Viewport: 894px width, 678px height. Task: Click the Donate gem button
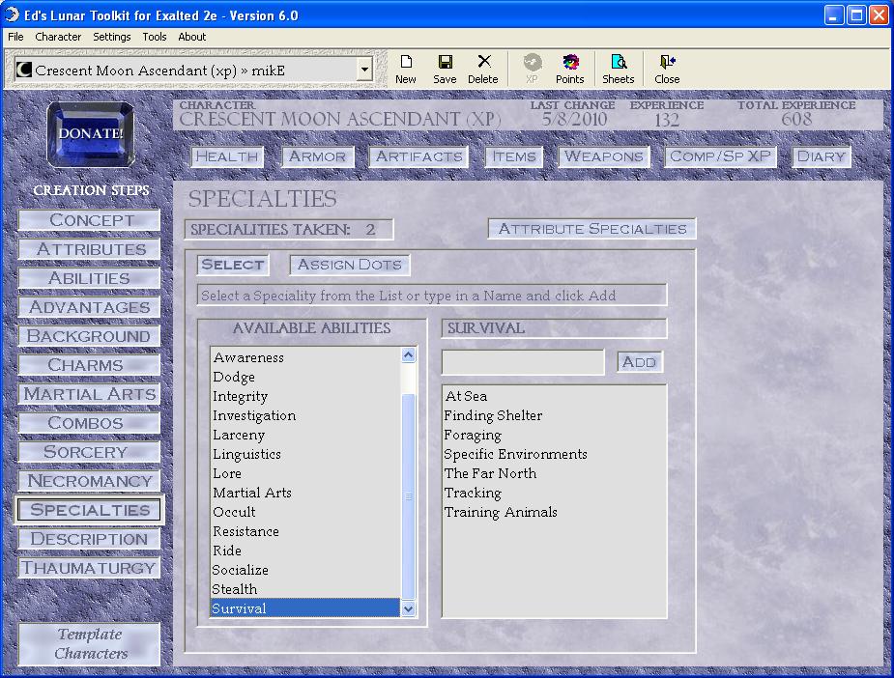click(91, 134)
